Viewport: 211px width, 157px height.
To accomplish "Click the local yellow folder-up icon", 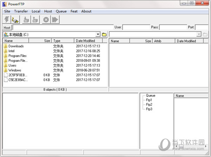I will (x=104, y=34).
